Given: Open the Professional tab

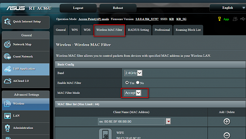Looking at the screenshot, I should 162,30.
